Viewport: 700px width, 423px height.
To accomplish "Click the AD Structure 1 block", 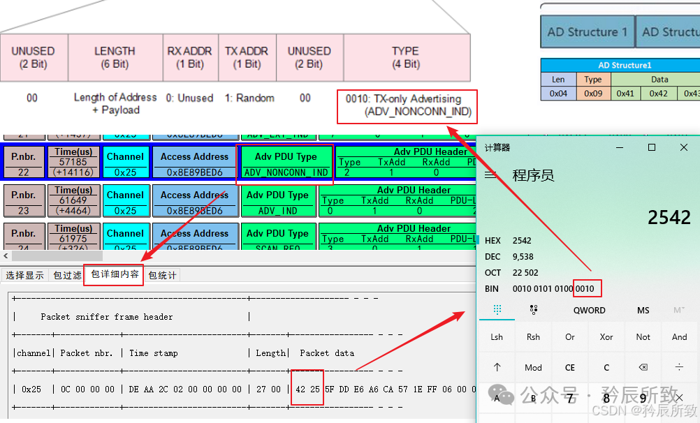I will [588, 31].
